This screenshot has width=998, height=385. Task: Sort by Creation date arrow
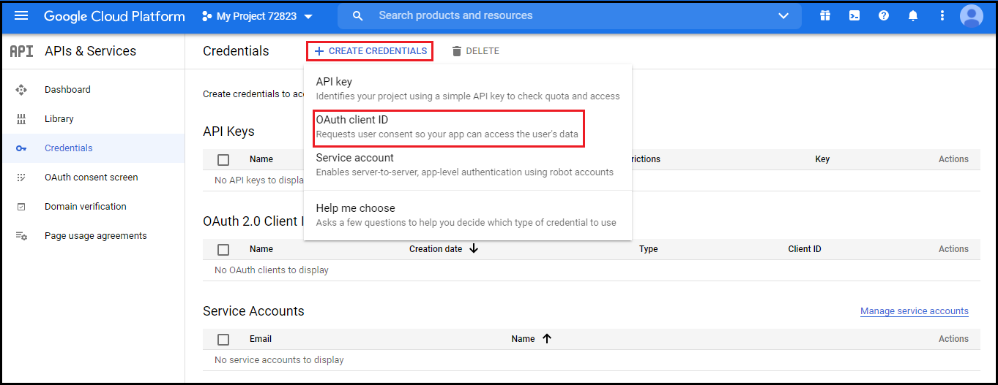point(474,248)
